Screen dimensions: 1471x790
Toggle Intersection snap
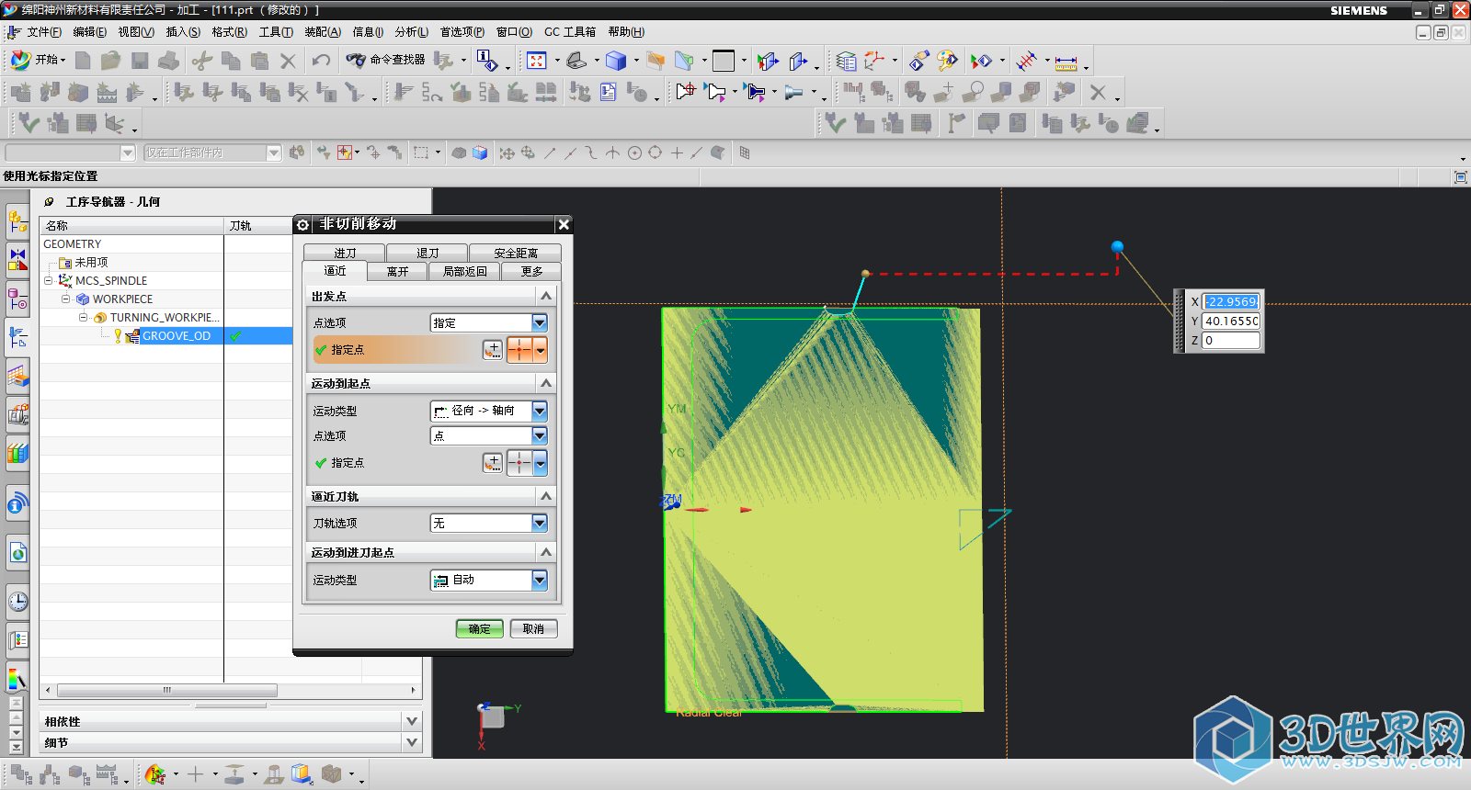tap(612, 153)
